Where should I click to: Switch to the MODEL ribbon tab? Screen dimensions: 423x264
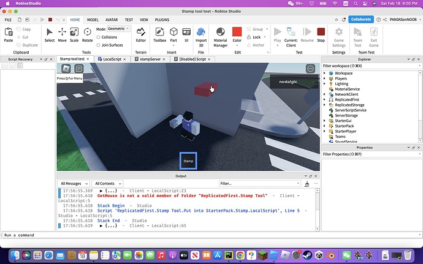click(93, 20)
